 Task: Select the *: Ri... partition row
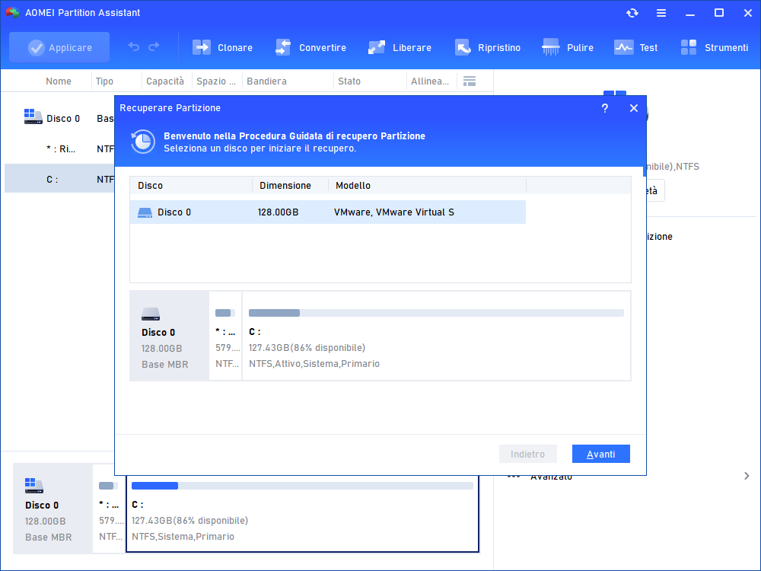coord(59,149)
